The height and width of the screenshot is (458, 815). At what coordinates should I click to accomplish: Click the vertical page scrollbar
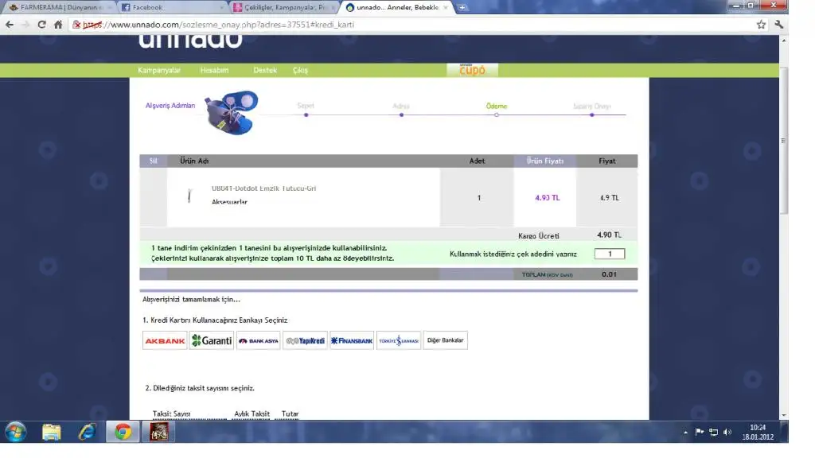(x=784, y=140)
